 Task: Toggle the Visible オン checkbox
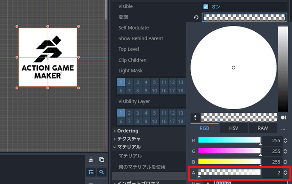(206, 7)
